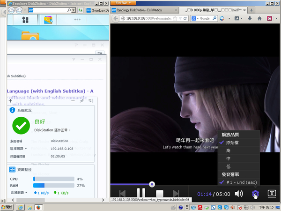Go to Firefox home page icon
Image resolution: width=281 pixels, height=211 pixels.
pyautogui.click(x=259, y=18)
